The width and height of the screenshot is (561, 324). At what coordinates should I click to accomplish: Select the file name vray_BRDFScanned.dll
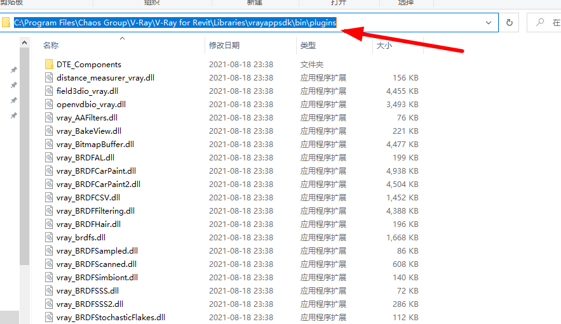[x=97, y=264]
